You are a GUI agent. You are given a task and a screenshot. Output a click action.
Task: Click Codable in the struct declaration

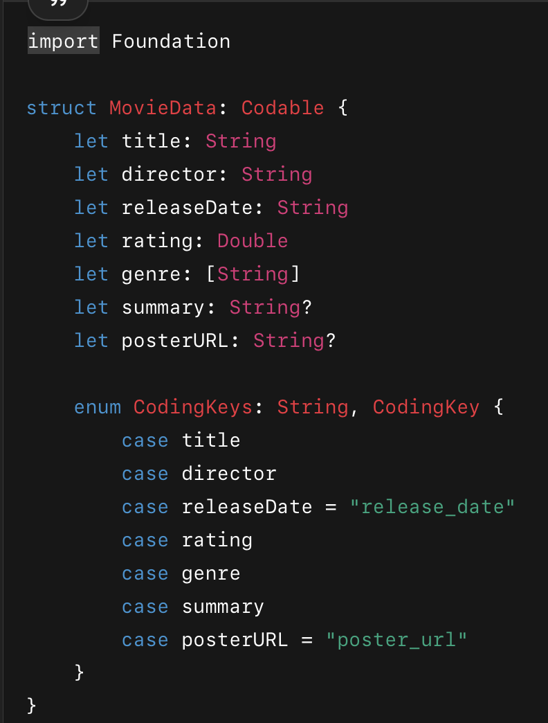pyautogui.click(x=282, y=108)
